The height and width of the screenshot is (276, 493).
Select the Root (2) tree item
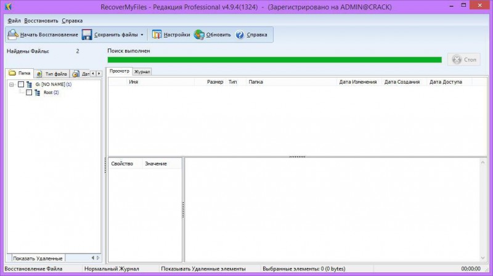(51, 93)
